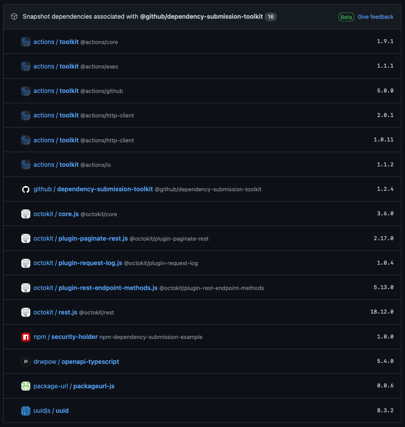Image resolution: width=405 pixels, height=427 pixels.
Task: Open toolkit link for http-client 2.0.1
Action: click(69, 116)
